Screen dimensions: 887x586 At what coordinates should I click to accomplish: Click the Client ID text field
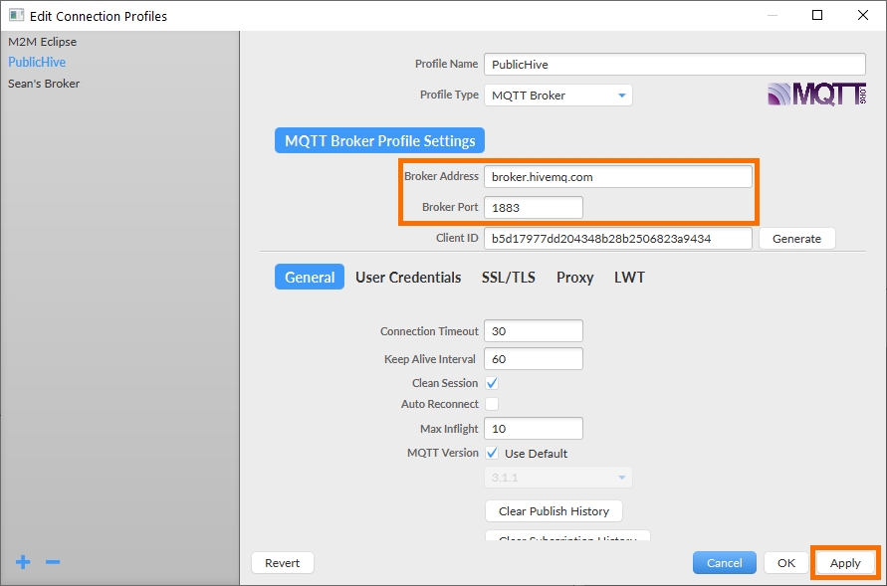pyautogui.click(x=618, y=239)
